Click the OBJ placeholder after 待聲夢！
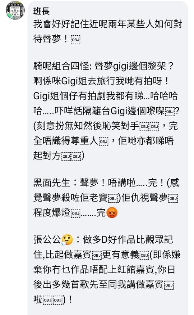This screenshot has height=315, width=194. (x=75, y=40)
